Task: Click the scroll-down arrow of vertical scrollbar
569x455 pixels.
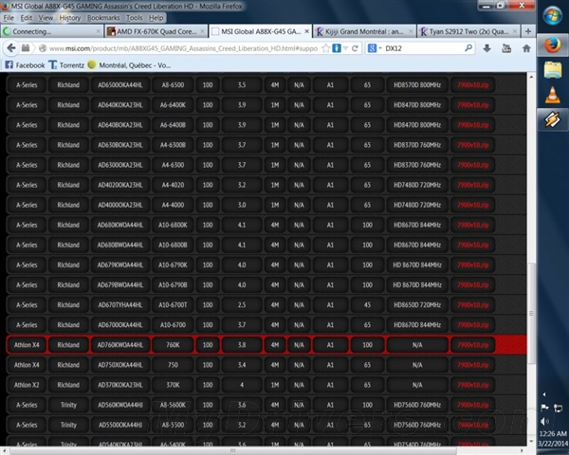Action: click(531, 441)
